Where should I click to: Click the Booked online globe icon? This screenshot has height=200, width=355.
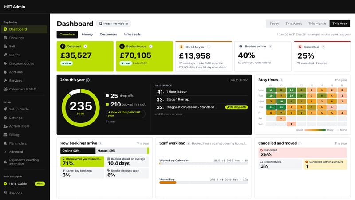pyautogui.click(x=241, y=47)
